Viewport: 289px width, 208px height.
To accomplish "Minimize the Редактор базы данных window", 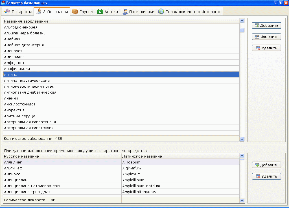I will point(276,3).
